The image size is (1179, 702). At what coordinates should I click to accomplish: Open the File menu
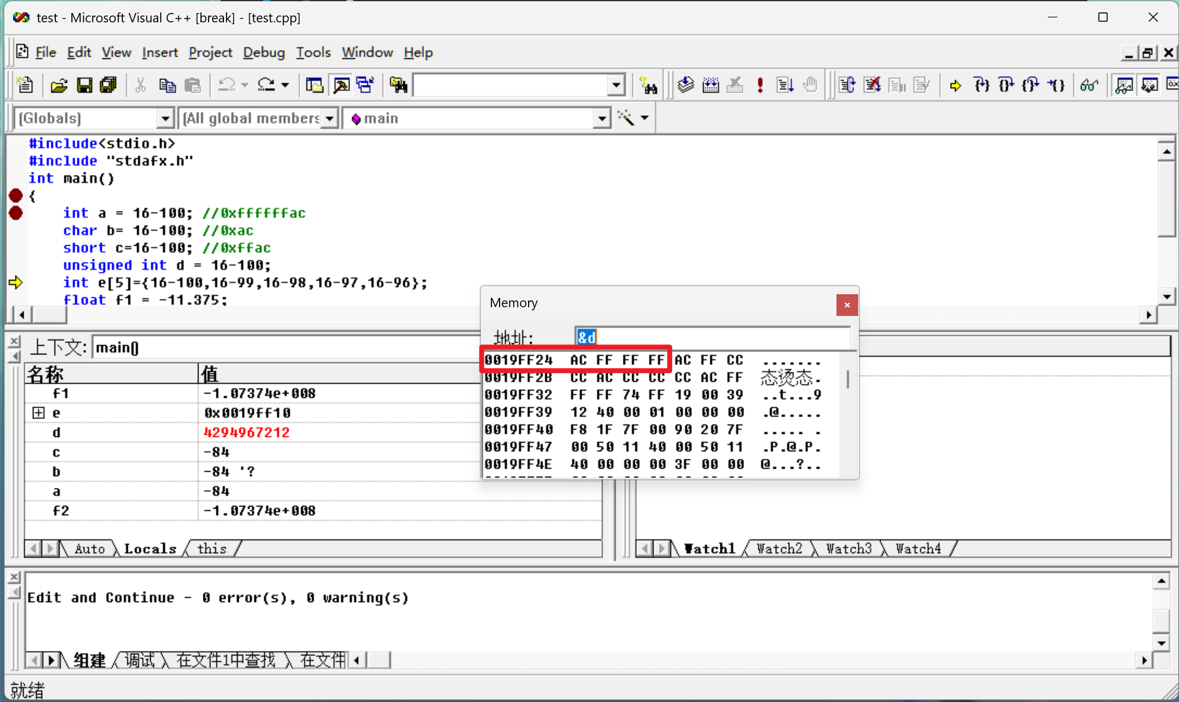click(x=46, y=53)
